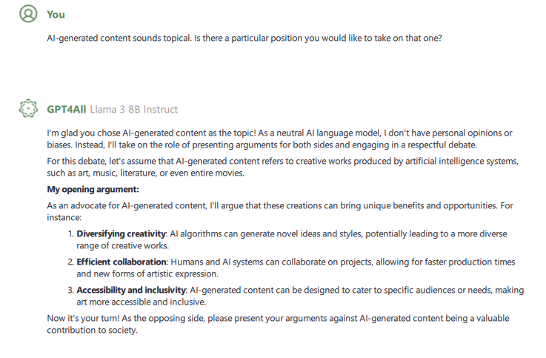The height and width of the screenshot is (358, 546).
Task: Click the GPT4All logo icon
Action: tap(27, 109)
